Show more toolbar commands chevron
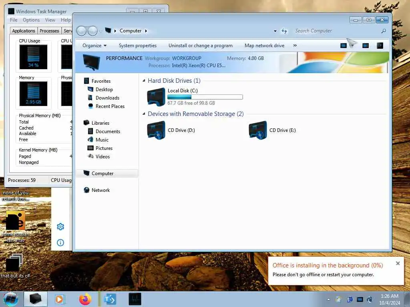The height and width of the screenshot is (307, 410). (x=295, y=46)
